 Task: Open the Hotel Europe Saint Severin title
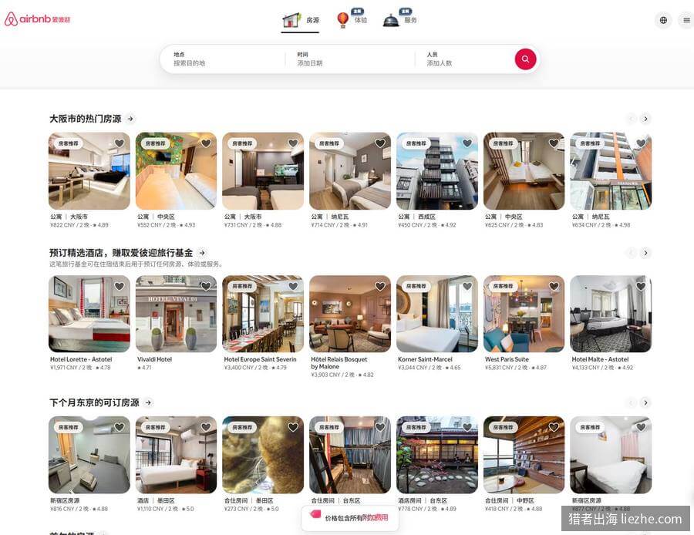261,359
